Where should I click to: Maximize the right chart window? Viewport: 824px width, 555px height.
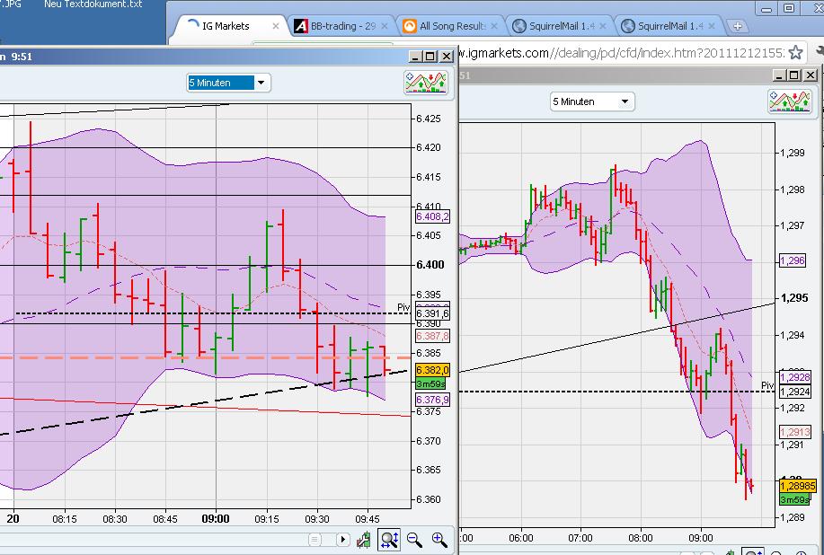(794, 75)
